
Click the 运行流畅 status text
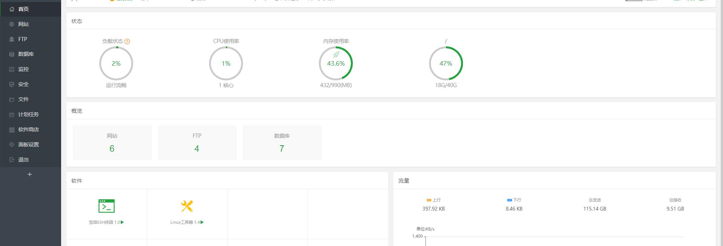pyautogui.click(x=116, y=85)
